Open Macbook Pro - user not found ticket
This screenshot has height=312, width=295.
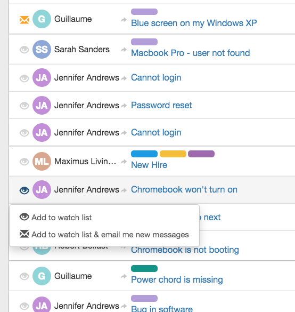coord(191,53)
